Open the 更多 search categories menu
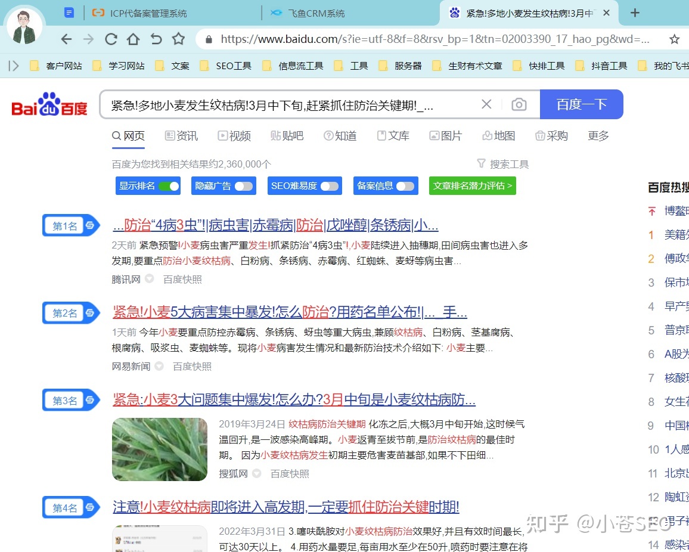Screen dimensions: 689x552 click(x=598, y=136)
